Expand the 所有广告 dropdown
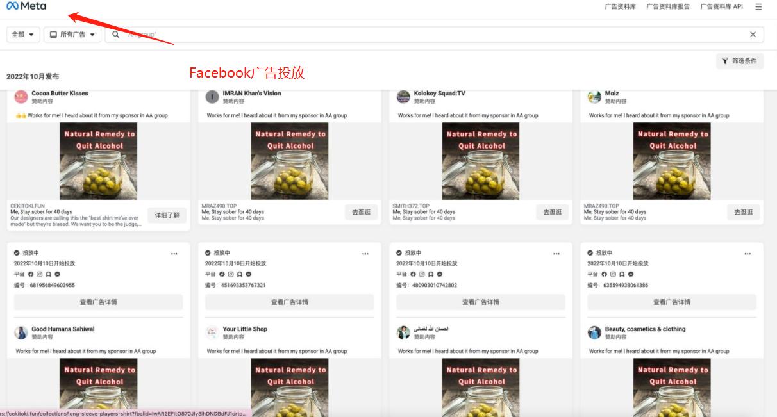This screenshot has height=417, width=777. 72,35
